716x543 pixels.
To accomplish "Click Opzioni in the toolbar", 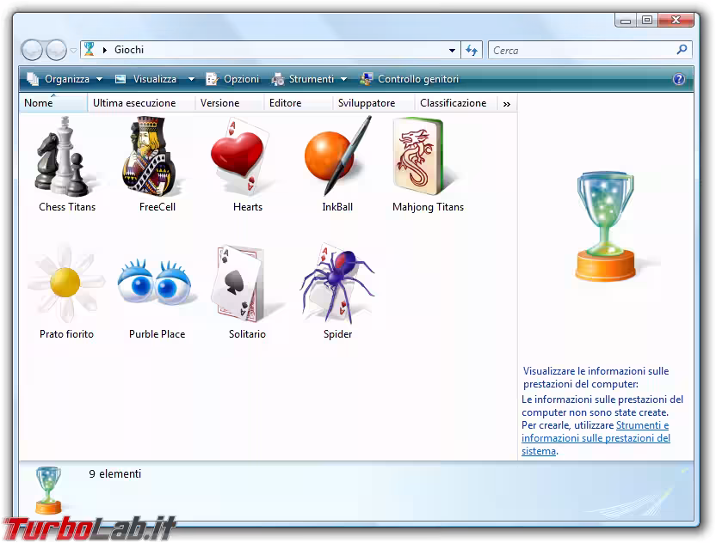I will 232,79.
